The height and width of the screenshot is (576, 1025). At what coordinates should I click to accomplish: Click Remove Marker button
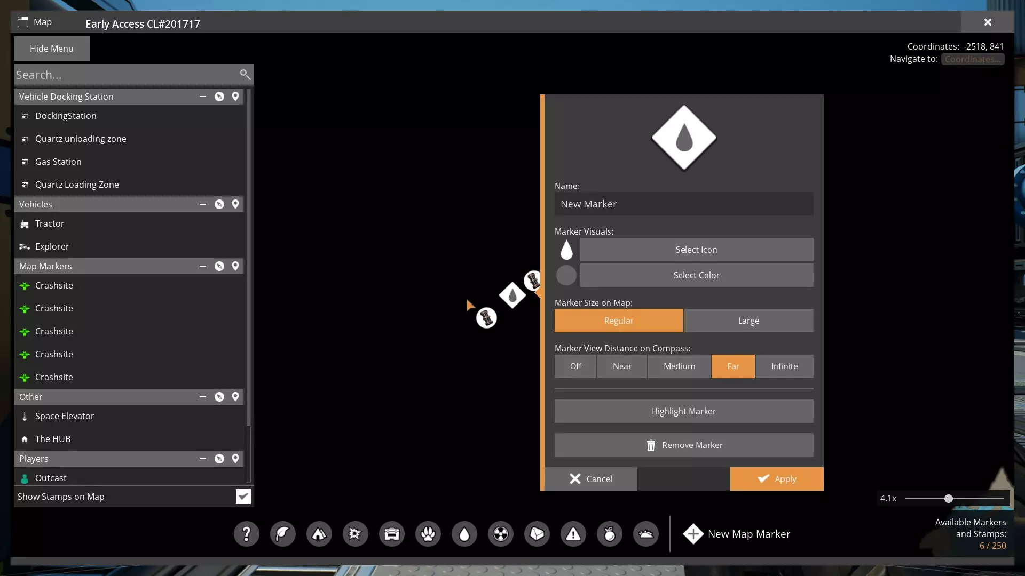(x=683, y=445)
